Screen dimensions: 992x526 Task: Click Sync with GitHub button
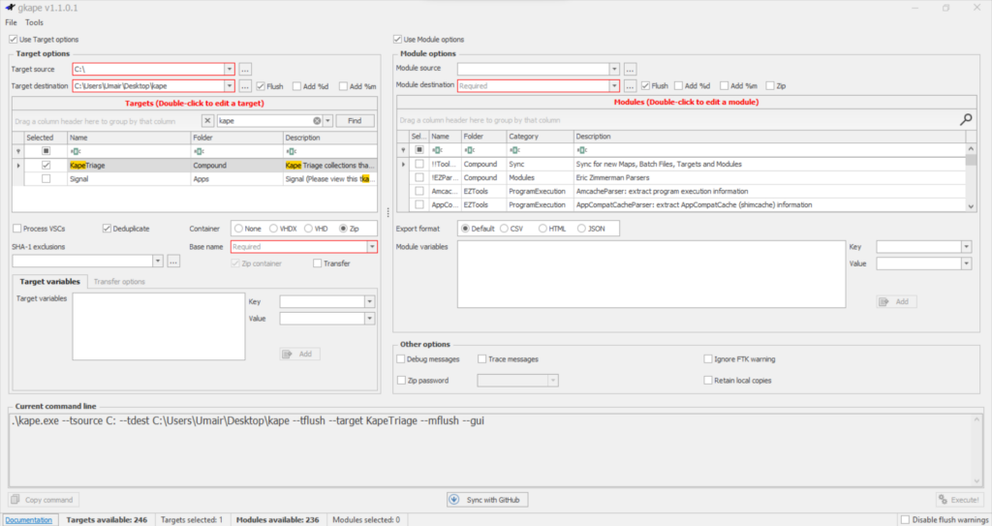pyautogui.click(x=487, y=500)
